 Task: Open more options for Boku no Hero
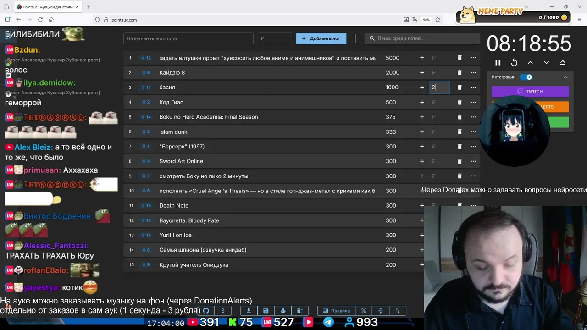(473, 117)
